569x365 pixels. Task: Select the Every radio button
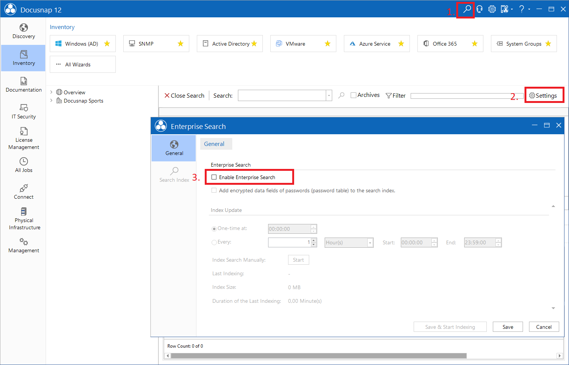[214, 242]
